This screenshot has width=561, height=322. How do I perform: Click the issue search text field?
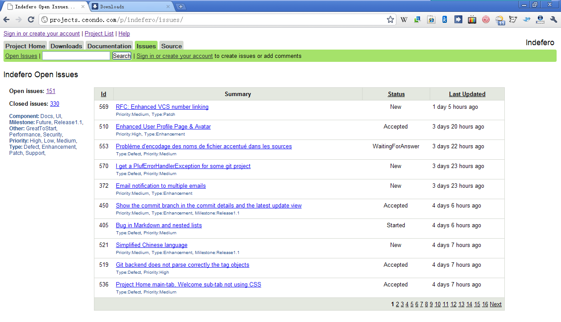(x=76, y=56)
